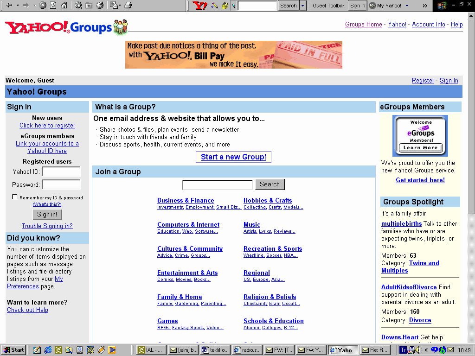Tick 'Remember my ID & password' checkbox
The height and width of the screenshot is (356, 475).
tap(15, 197)
